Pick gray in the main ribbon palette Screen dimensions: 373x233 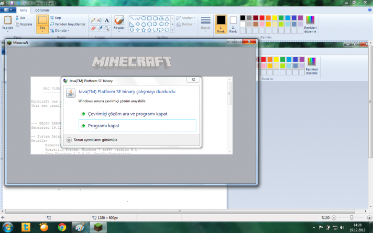click(x=249, y=18)
